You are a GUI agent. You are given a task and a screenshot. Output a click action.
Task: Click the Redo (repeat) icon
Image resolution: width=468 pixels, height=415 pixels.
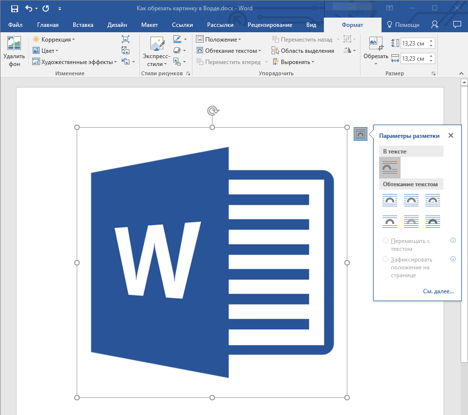[x=45, y=8]
